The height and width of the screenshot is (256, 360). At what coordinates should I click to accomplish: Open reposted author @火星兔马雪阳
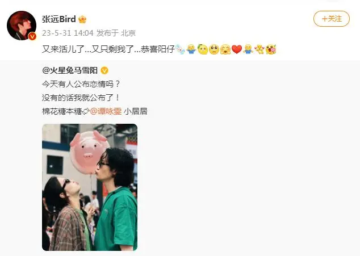[70, 70]
